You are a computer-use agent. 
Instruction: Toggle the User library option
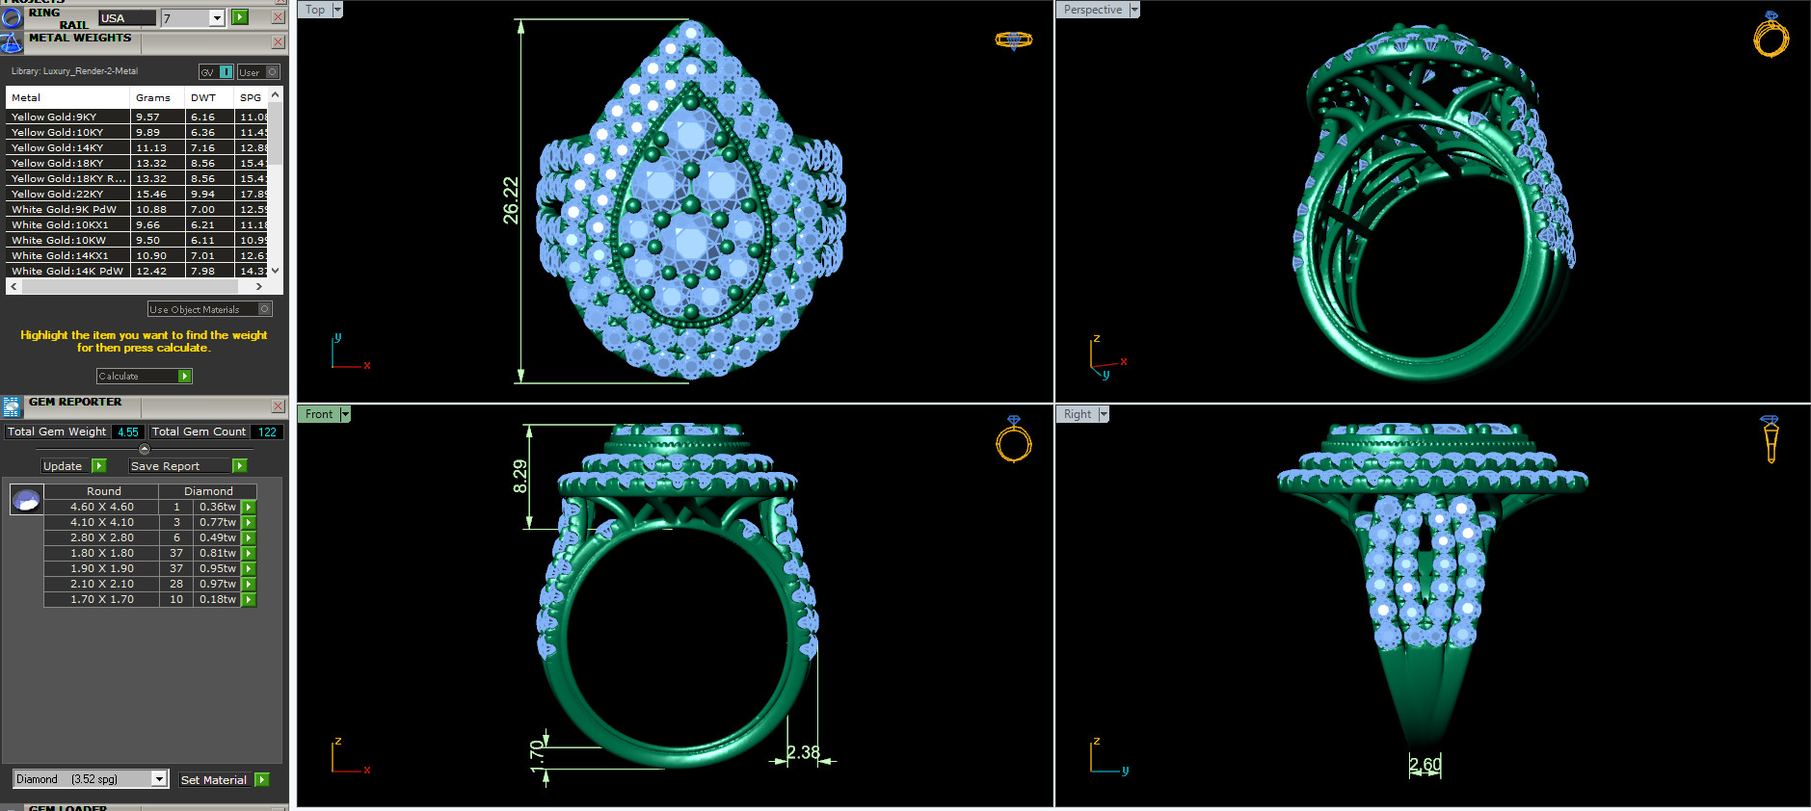(258, 72)
